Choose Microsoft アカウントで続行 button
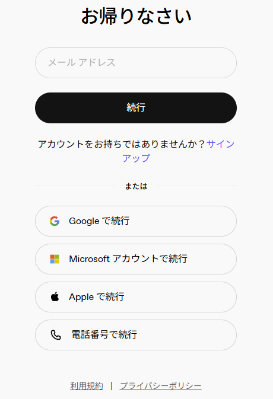Image resolution: width=273 pixels, height=399 pixels. [x=136, y=259]
